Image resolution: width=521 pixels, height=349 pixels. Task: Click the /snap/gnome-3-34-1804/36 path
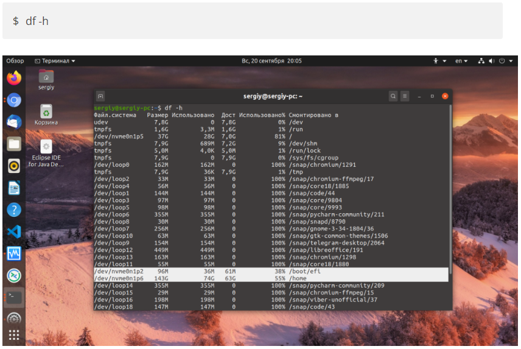331,228
